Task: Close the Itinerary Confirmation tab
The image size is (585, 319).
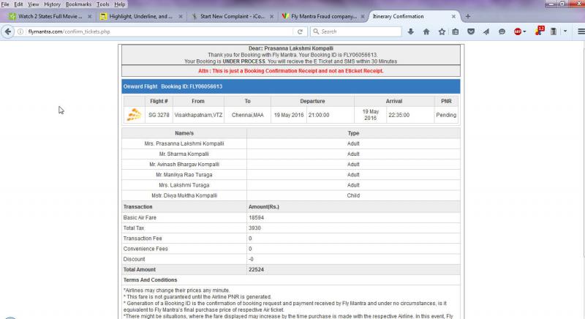Action: pos(453,16)
